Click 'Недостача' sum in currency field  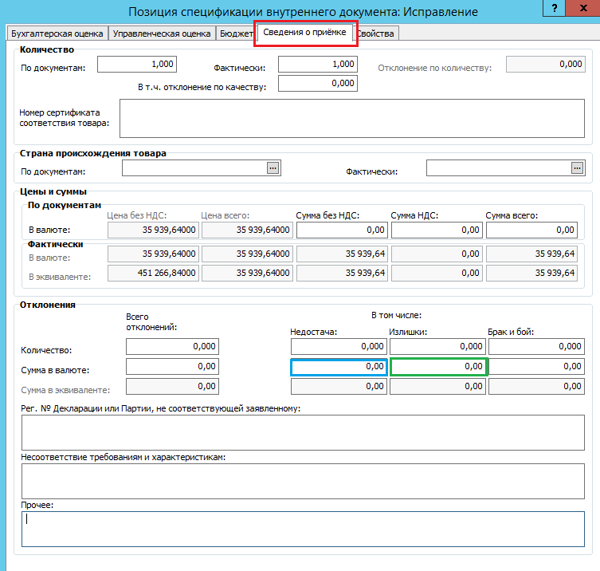pyautogui.click(x=339, y=367)
